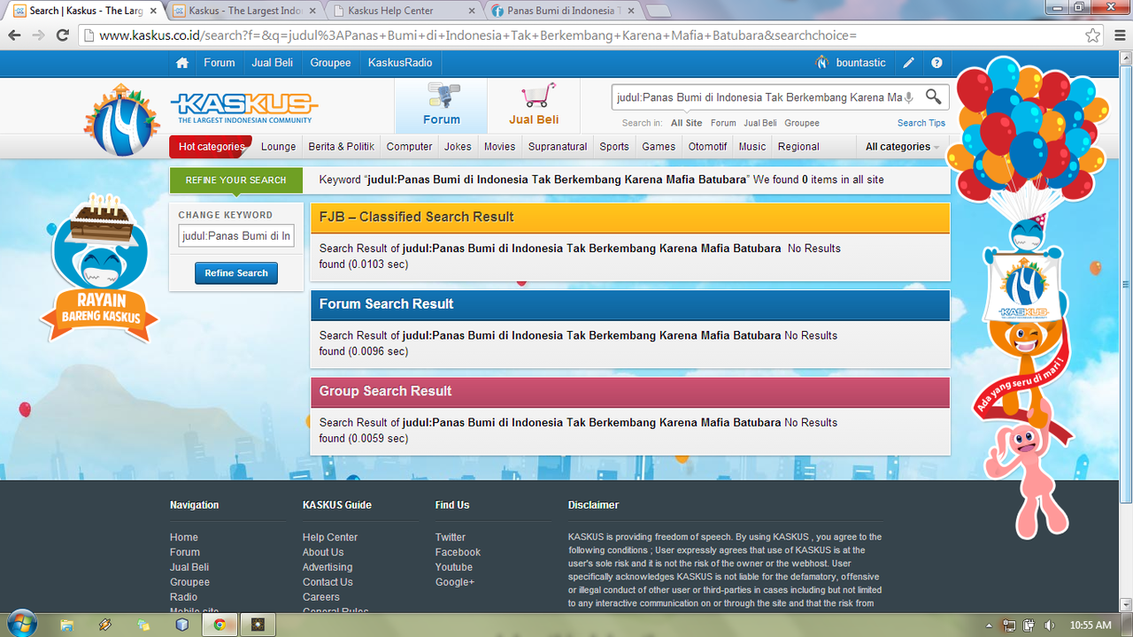Open the Help Center footer link
Image resolution: width=1133 pixels, height=637 pixels.
click(x=330, y=537)
